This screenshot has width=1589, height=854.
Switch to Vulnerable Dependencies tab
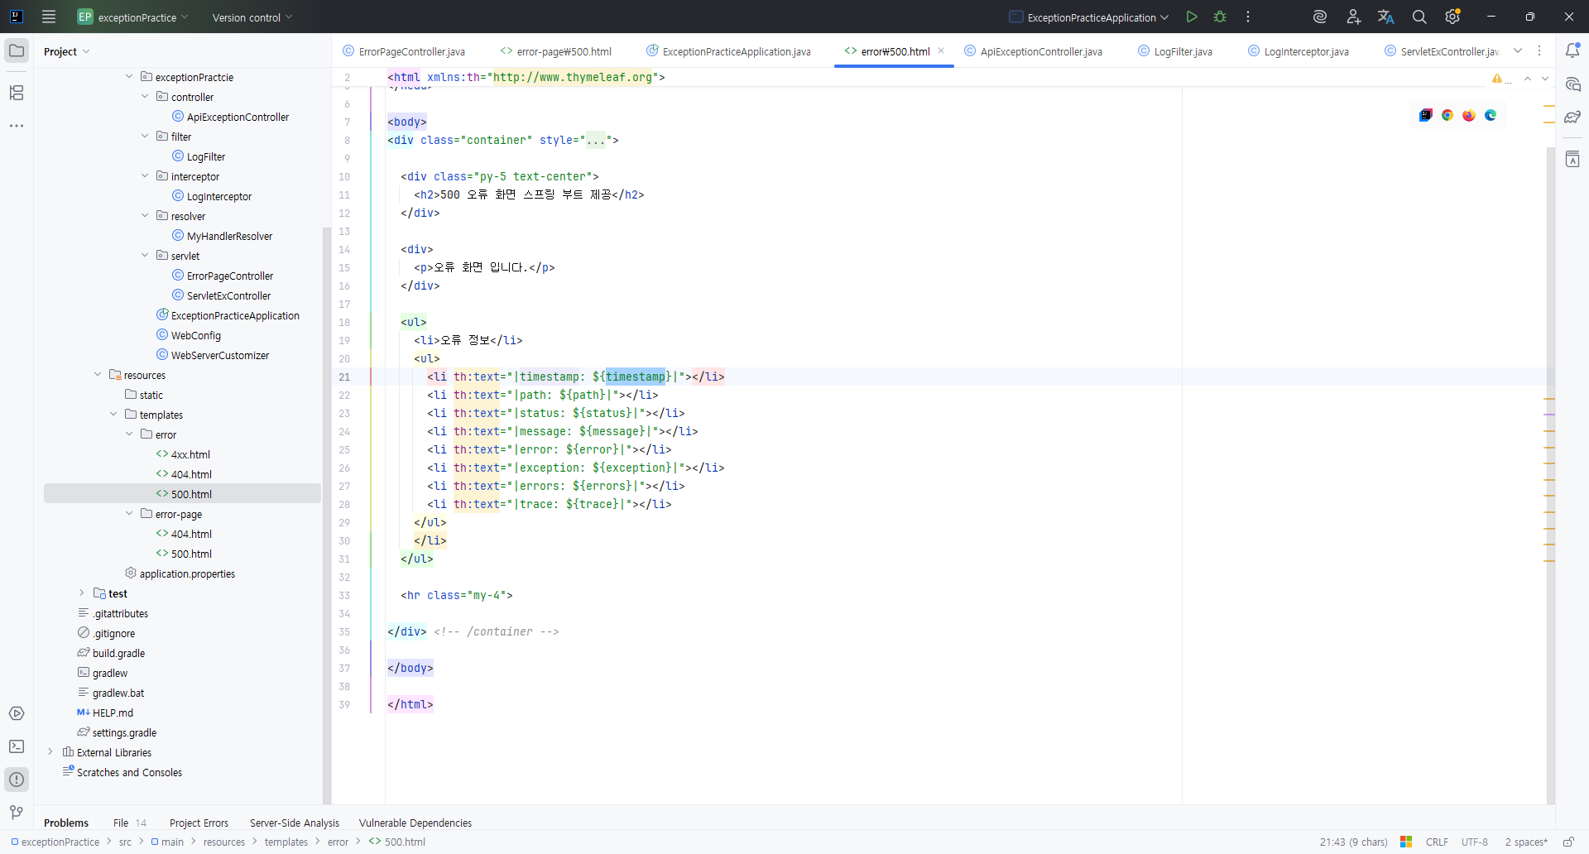coord(415,823)
